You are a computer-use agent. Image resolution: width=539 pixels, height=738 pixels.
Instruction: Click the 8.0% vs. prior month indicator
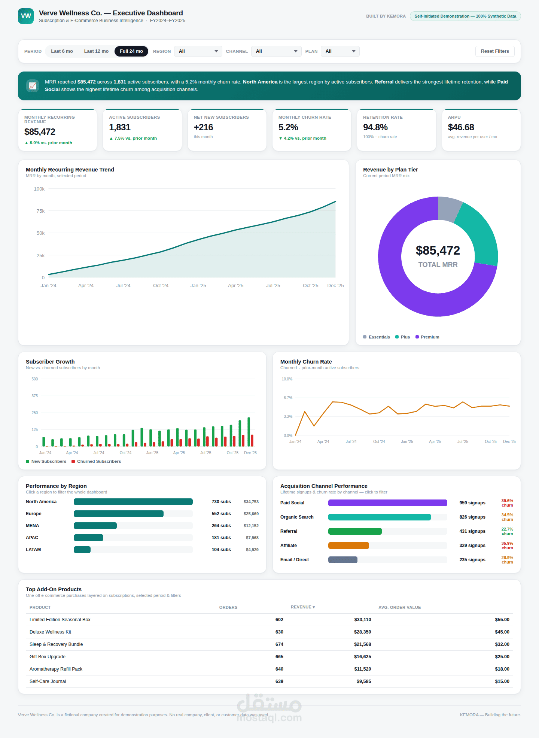tap(48, 143)
